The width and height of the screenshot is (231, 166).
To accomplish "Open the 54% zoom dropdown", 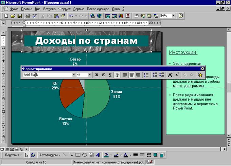I will 173,16.
